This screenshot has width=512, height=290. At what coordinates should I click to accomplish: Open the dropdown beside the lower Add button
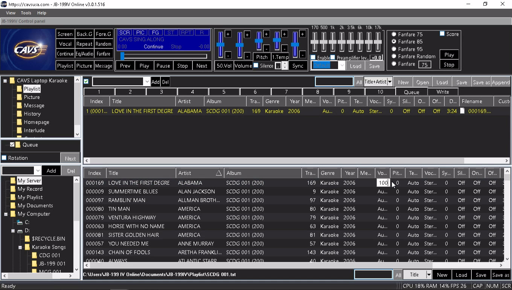click(x=38, y=170)
